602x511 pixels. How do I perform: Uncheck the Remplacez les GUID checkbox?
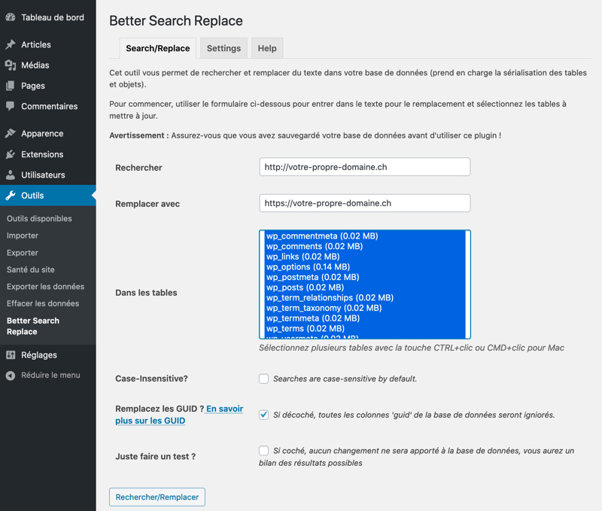[x=263, y=415]
